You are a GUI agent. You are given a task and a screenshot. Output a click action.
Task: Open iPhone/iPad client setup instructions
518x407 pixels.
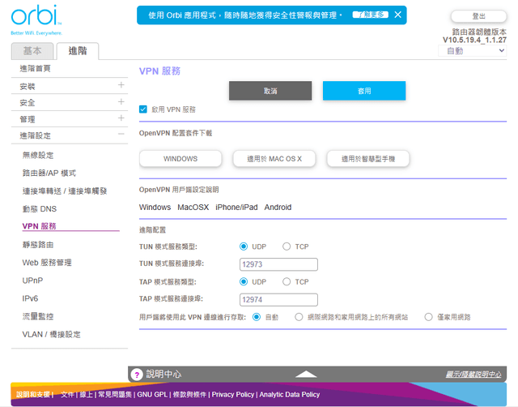pyautogui.click(x=236, y=207)
